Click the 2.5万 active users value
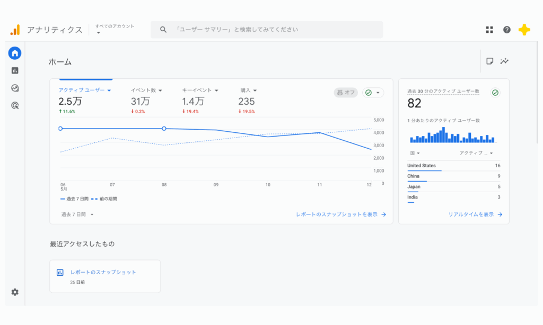Screen dimensions: 543x325 [70, 102]
